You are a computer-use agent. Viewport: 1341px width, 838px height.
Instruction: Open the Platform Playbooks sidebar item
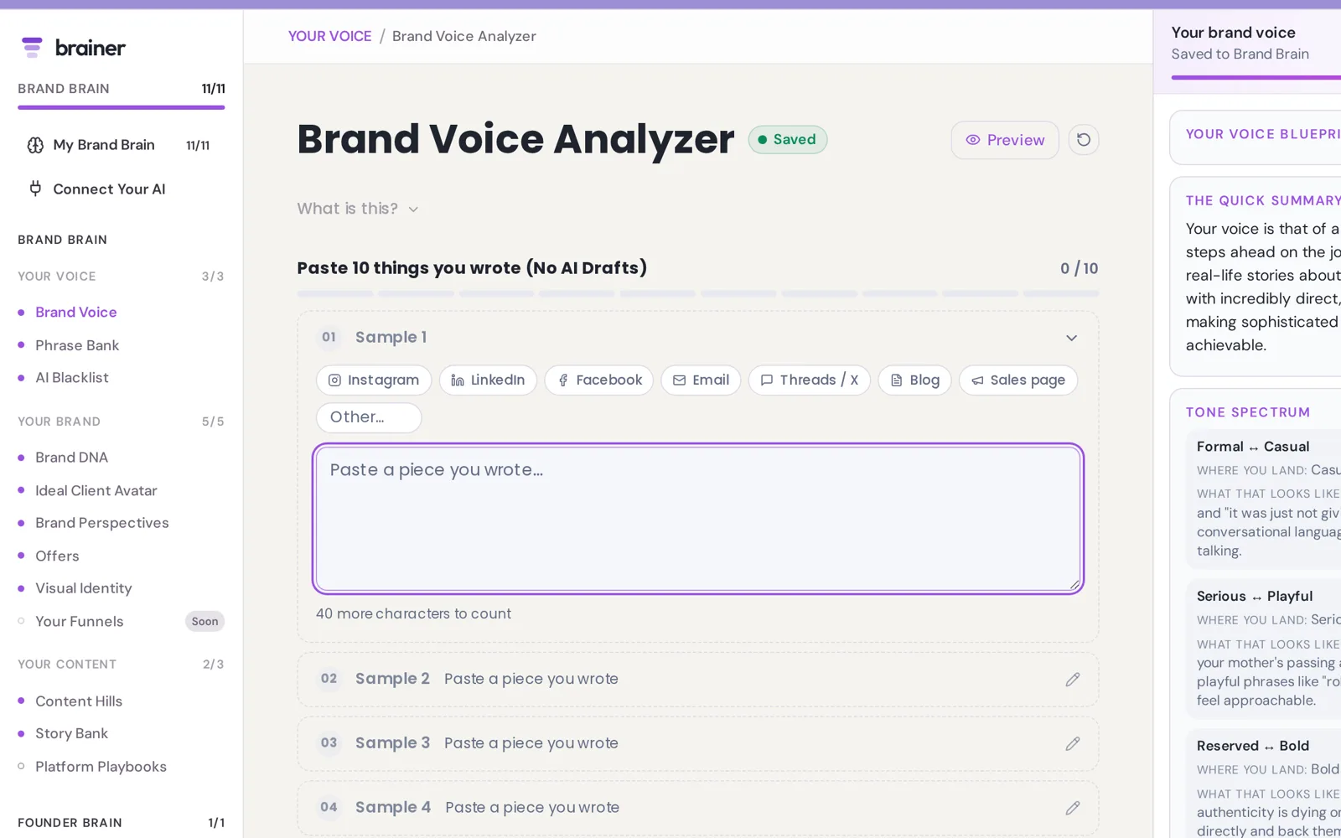coord(101,767)
